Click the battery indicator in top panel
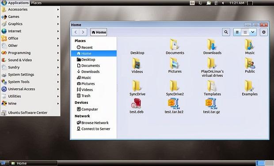Viewport: 274px width, 166px height. [216, 3]
